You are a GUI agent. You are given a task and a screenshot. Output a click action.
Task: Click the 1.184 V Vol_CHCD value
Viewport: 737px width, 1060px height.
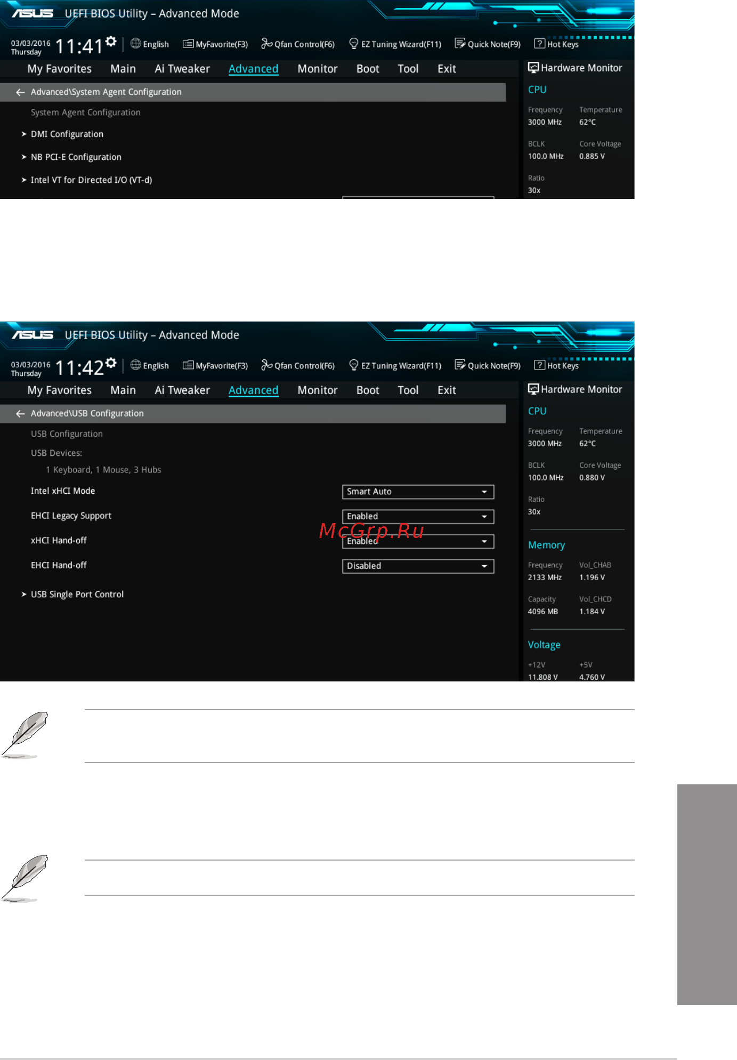tap(592, 612)
